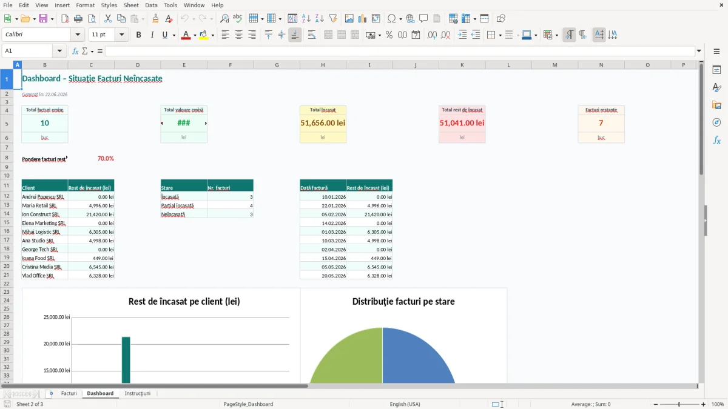The width and height of the screenshot is (728, 409).
Task: Select column header H
Action: tap(323, 65)
